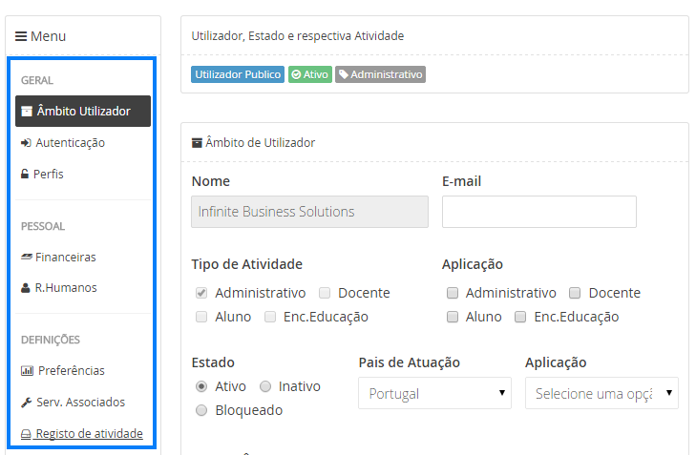
Task: Click the unlock icon beside Perfis
Action: 25,175
